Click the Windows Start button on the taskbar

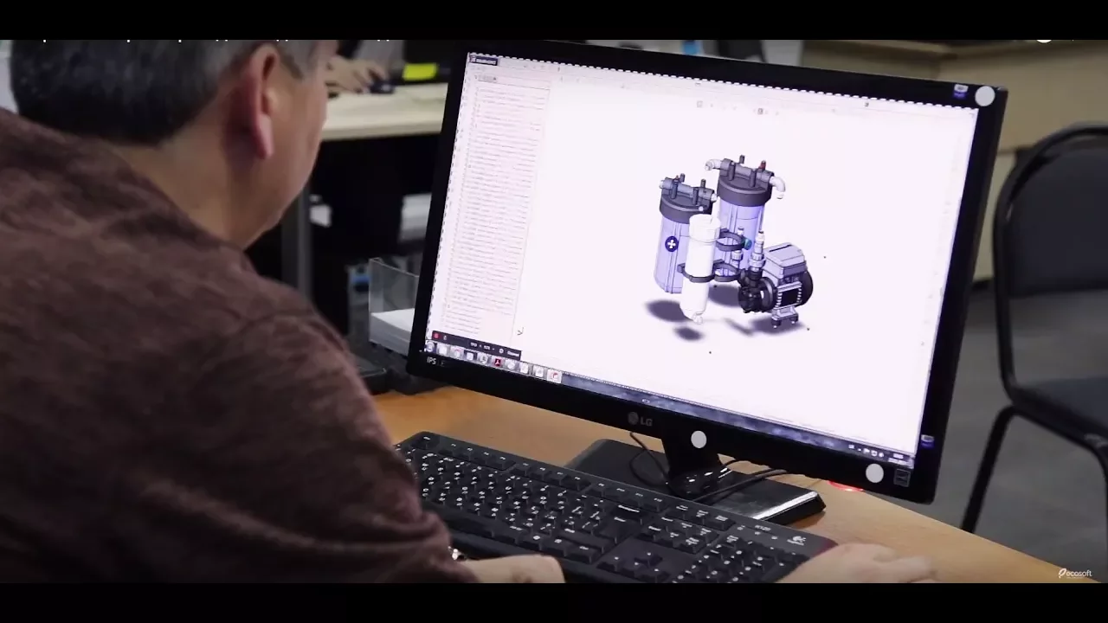coord(430,346)
